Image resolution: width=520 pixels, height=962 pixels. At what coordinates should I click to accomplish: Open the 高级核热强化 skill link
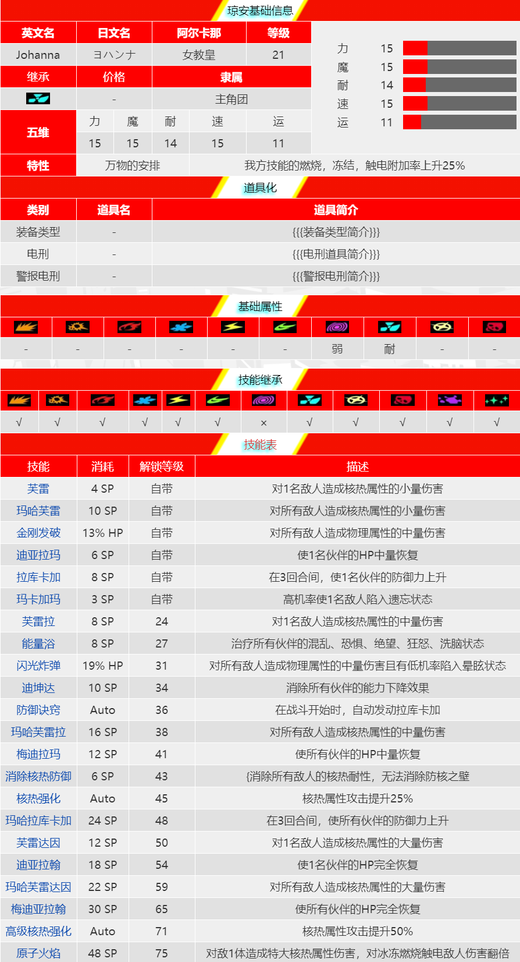click(x=38, y=931)
